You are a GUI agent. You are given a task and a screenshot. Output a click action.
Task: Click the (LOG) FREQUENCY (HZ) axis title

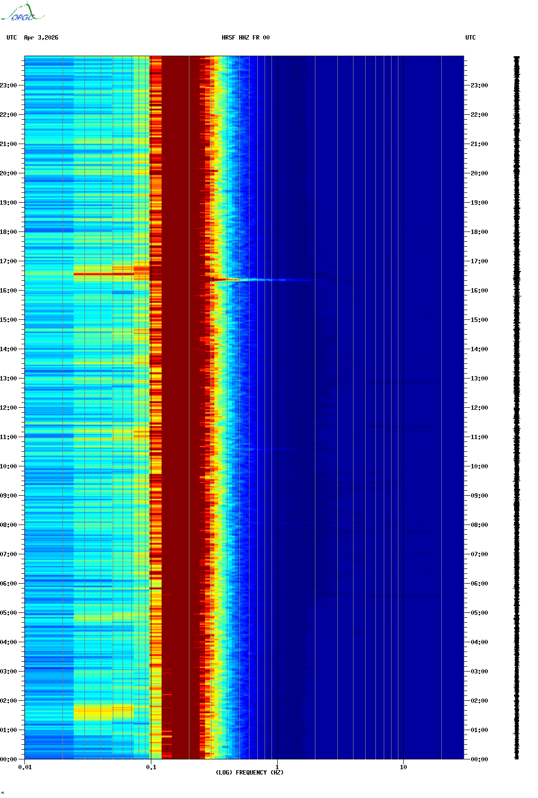[249, 773]
